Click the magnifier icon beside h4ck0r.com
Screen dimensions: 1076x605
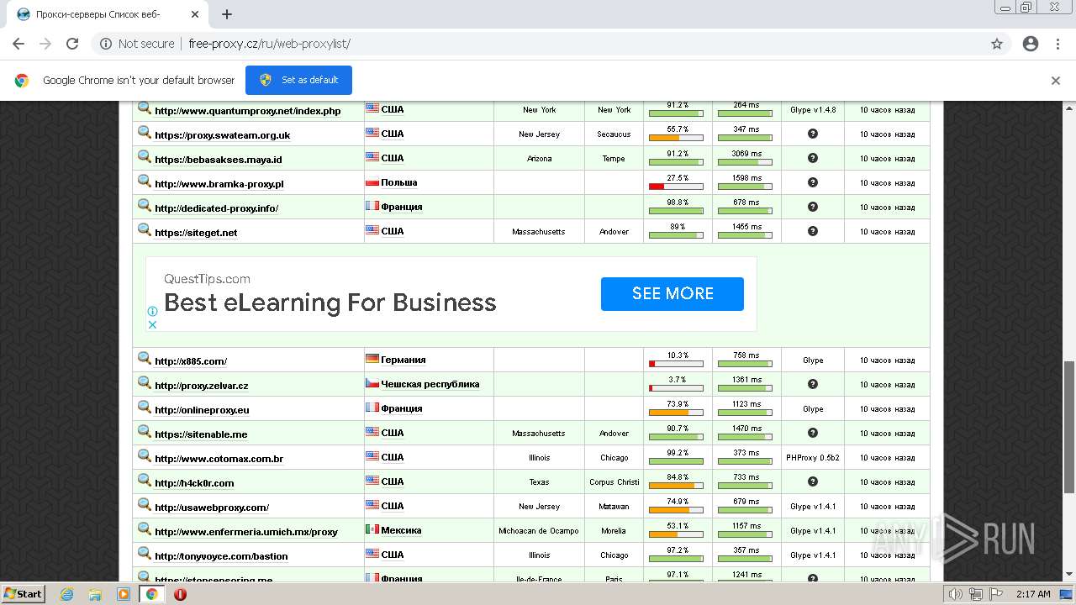tap(145, 481)
